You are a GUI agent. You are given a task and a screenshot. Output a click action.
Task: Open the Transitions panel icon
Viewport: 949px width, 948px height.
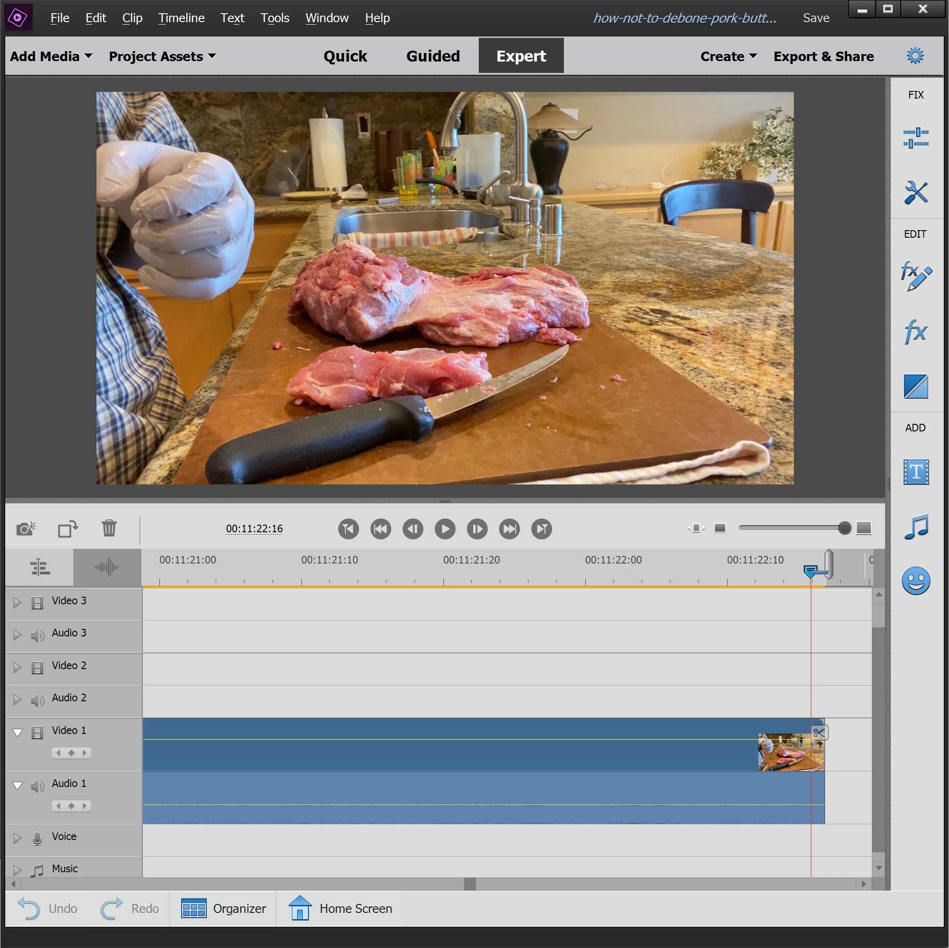[x=915, y=386]
